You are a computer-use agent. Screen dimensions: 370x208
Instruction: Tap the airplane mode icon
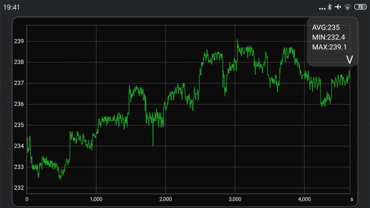click(x=338, y=7)
